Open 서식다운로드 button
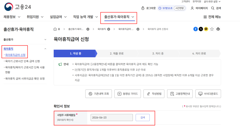Viewport: 240px width, 128px height. 208,94
